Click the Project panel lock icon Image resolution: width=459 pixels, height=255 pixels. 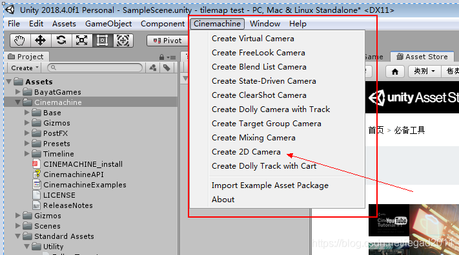click(x=161, y=57)
